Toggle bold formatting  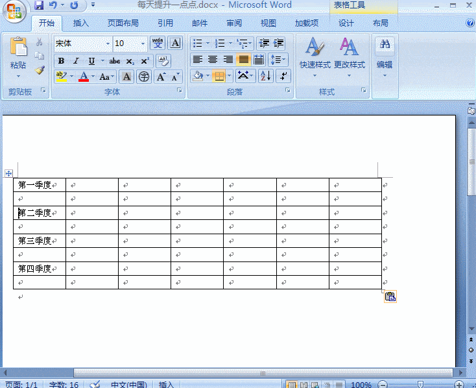(61, 61)
